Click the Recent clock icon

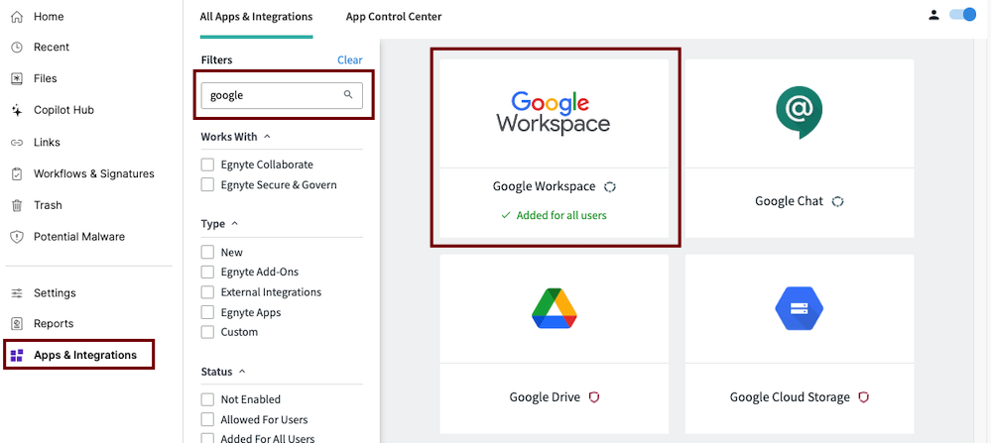(x=17, y=48)
